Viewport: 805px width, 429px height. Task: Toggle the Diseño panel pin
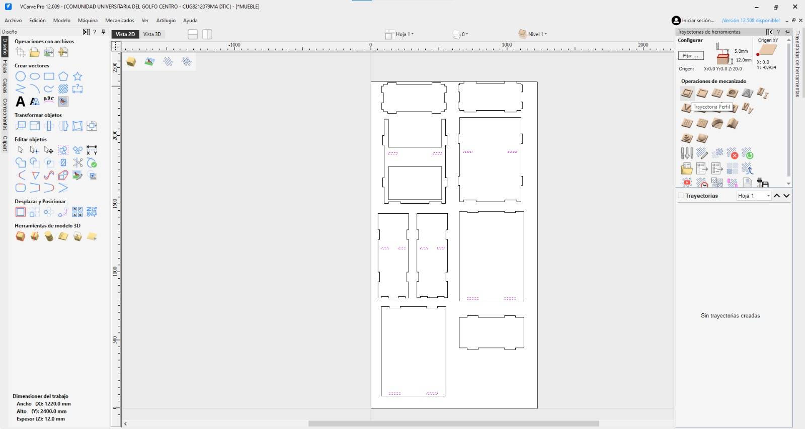103,32
